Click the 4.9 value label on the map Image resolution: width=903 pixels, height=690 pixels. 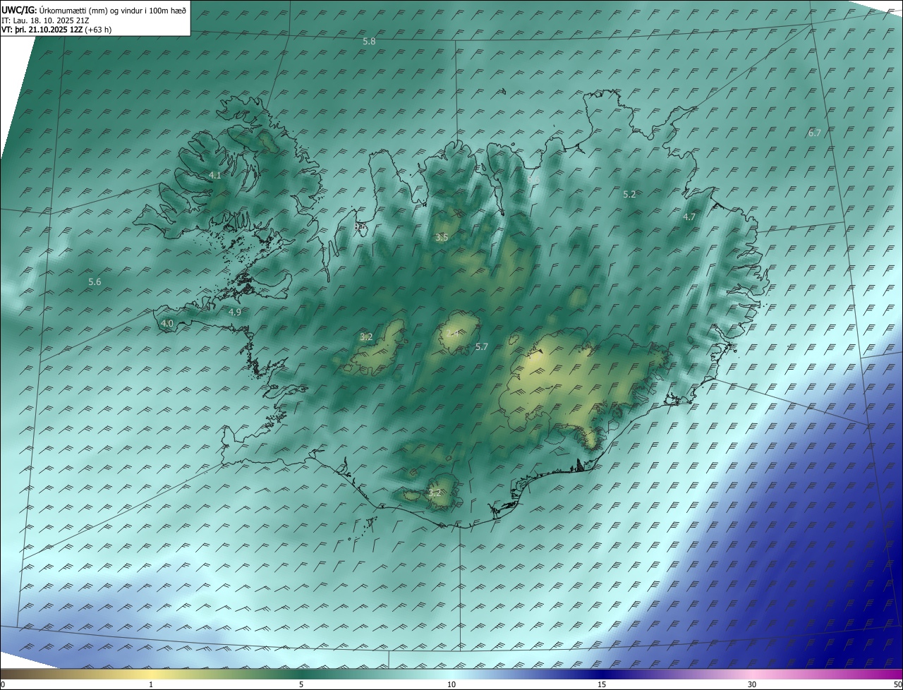tap(235, 312)
